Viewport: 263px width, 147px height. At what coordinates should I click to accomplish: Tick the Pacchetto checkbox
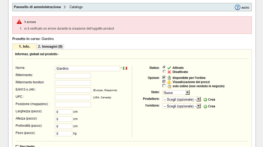[x=17, y=146]
